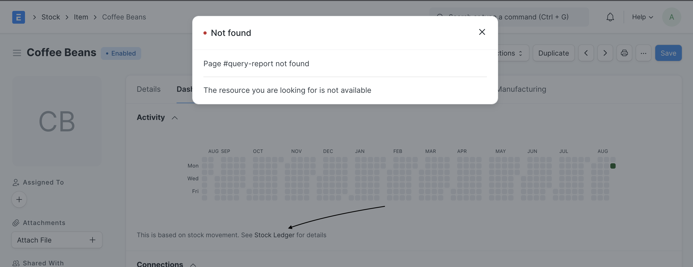Viewport: 693px width, 267px height.
Task: Toggle the sidebar with hamburger icon
Action: (x=17, y=53)
